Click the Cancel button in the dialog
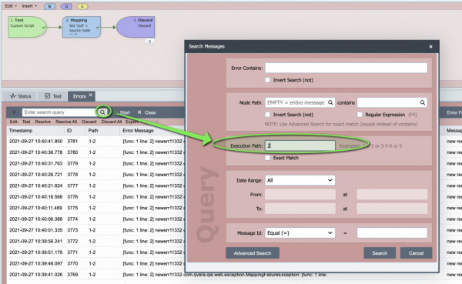 416,253
